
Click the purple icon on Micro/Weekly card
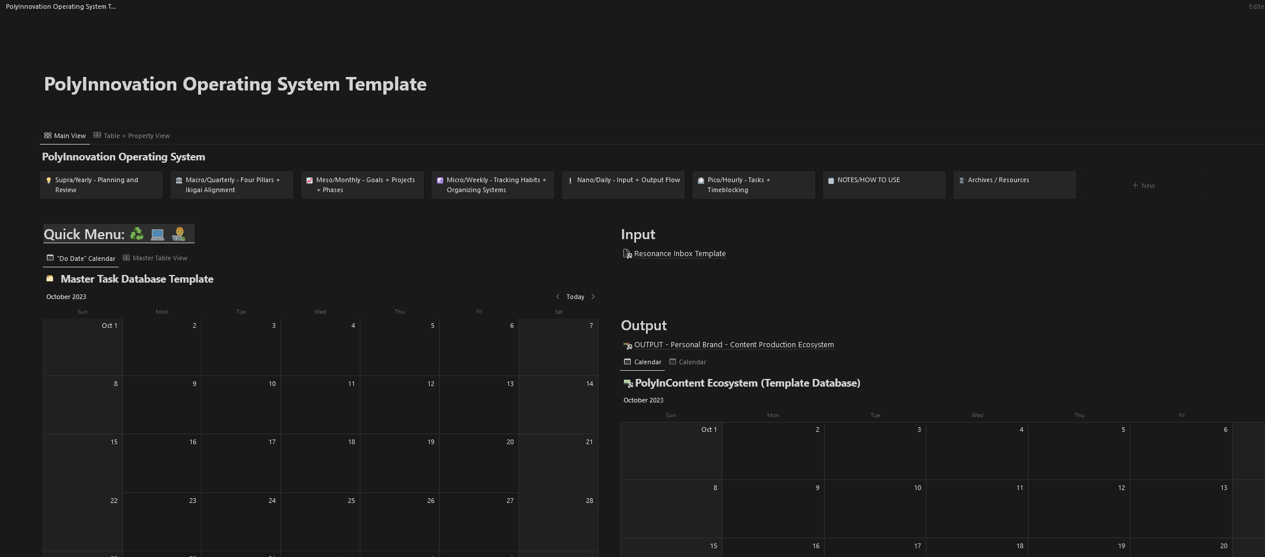pyautogui.click(x=440, y=180)
